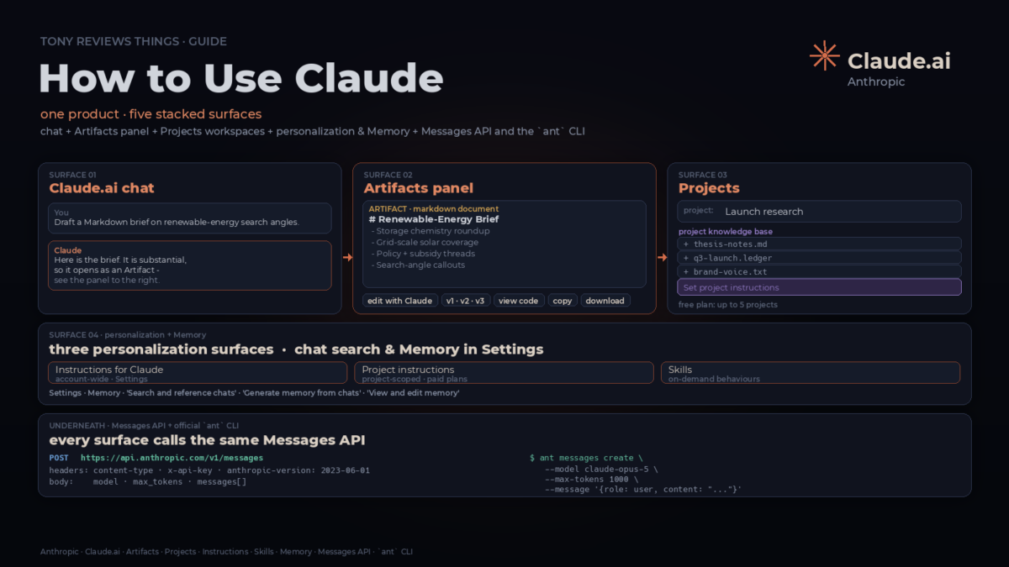Select the 'v1 · v2 · v3' version chip
Screen dimensions: 1009x567
pyautogui.click(x=465, y=301)
